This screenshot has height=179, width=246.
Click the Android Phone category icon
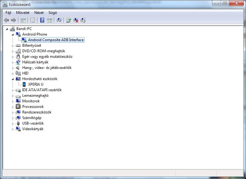click(x=18, y=34)
